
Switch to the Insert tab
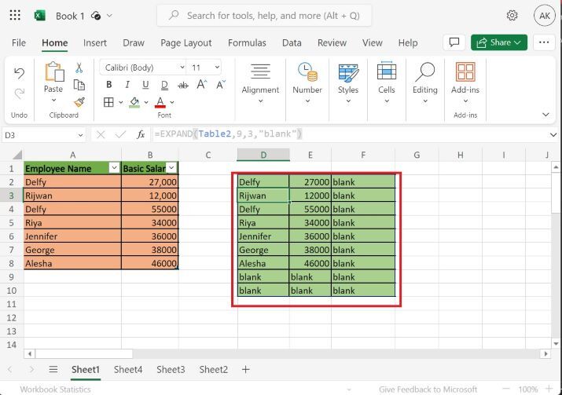point(95,42)
